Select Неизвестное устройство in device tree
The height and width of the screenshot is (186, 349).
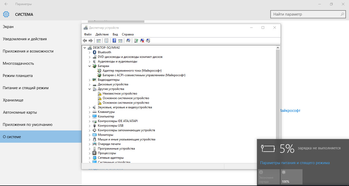click(120, 94)
